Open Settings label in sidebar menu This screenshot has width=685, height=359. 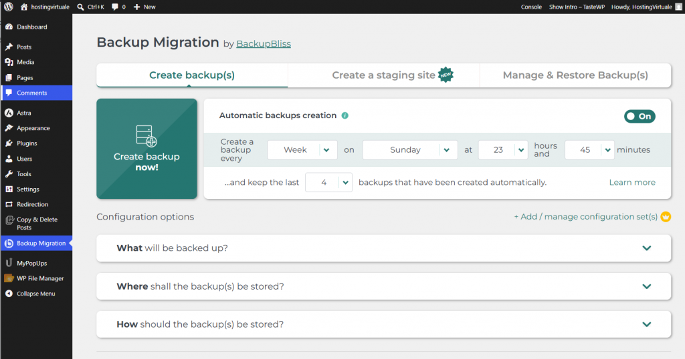tap(28, 189)
